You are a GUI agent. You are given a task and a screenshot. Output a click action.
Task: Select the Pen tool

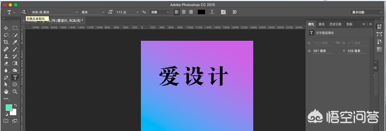click(x=6, y=77)
